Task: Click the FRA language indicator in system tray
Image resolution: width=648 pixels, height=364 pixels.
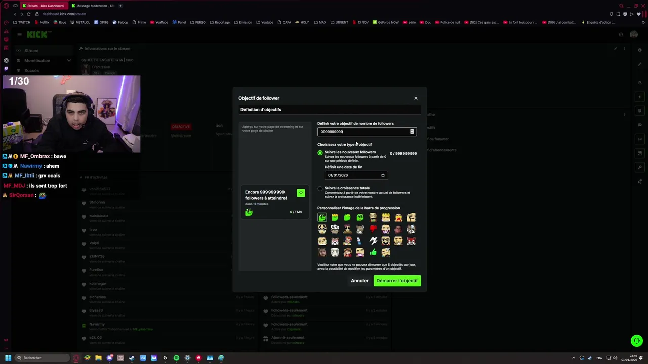Action: tap(599, 358)
